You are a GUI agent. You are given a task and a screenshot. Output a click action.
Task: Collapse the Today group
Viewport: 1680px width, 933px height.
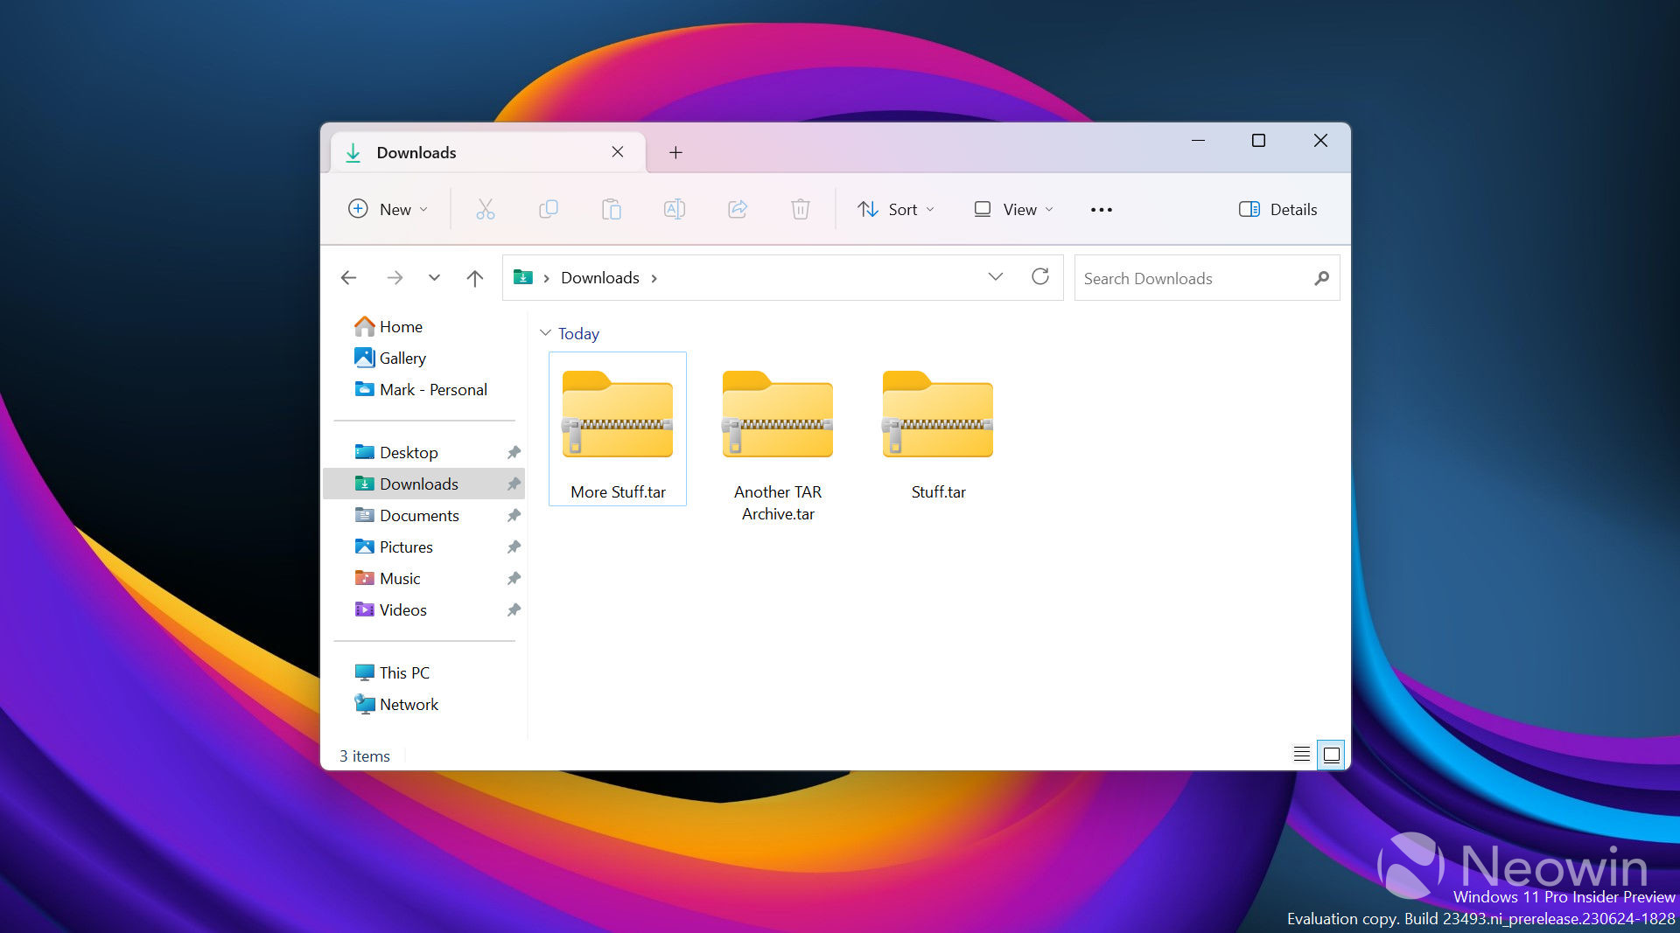click(545, 333)
